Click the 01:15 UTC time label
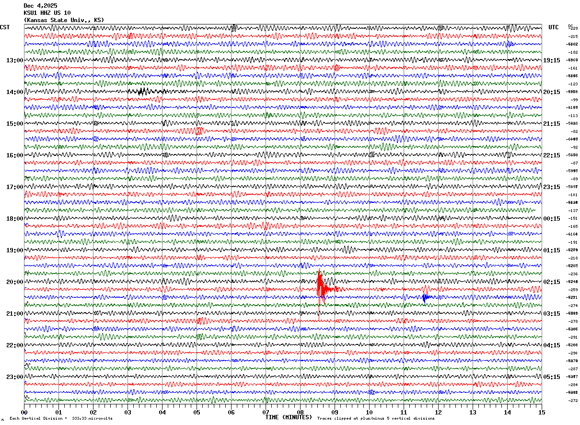This screenshot has width=580, height=425. [x=552, y=250]
